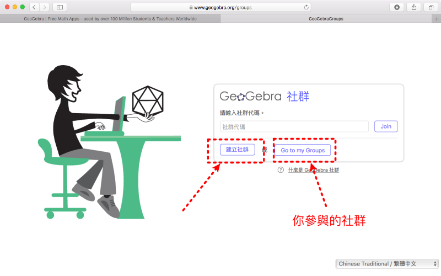Reload the page using the refresh icon
Screen dimensions: 441x276
(x=306, y=7)
